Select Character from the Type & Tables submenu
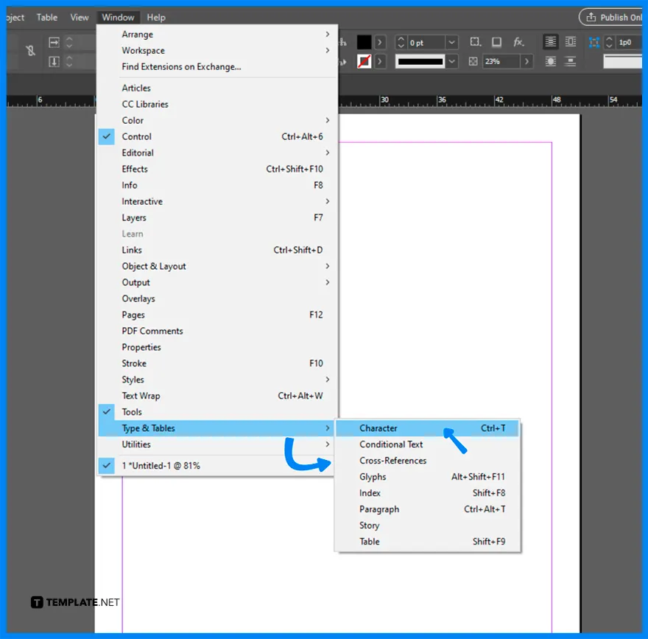The height and width of the screenshot is (639, 648). (x=378, y=428)
